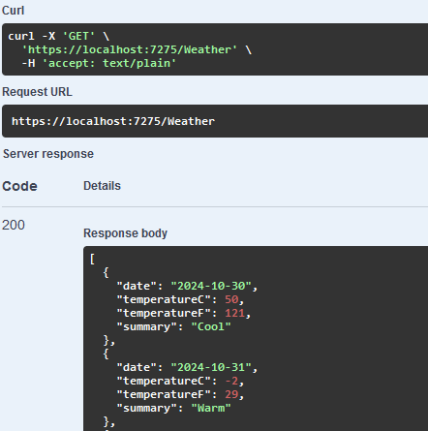Click the Response body label

(x=125, y=233)
